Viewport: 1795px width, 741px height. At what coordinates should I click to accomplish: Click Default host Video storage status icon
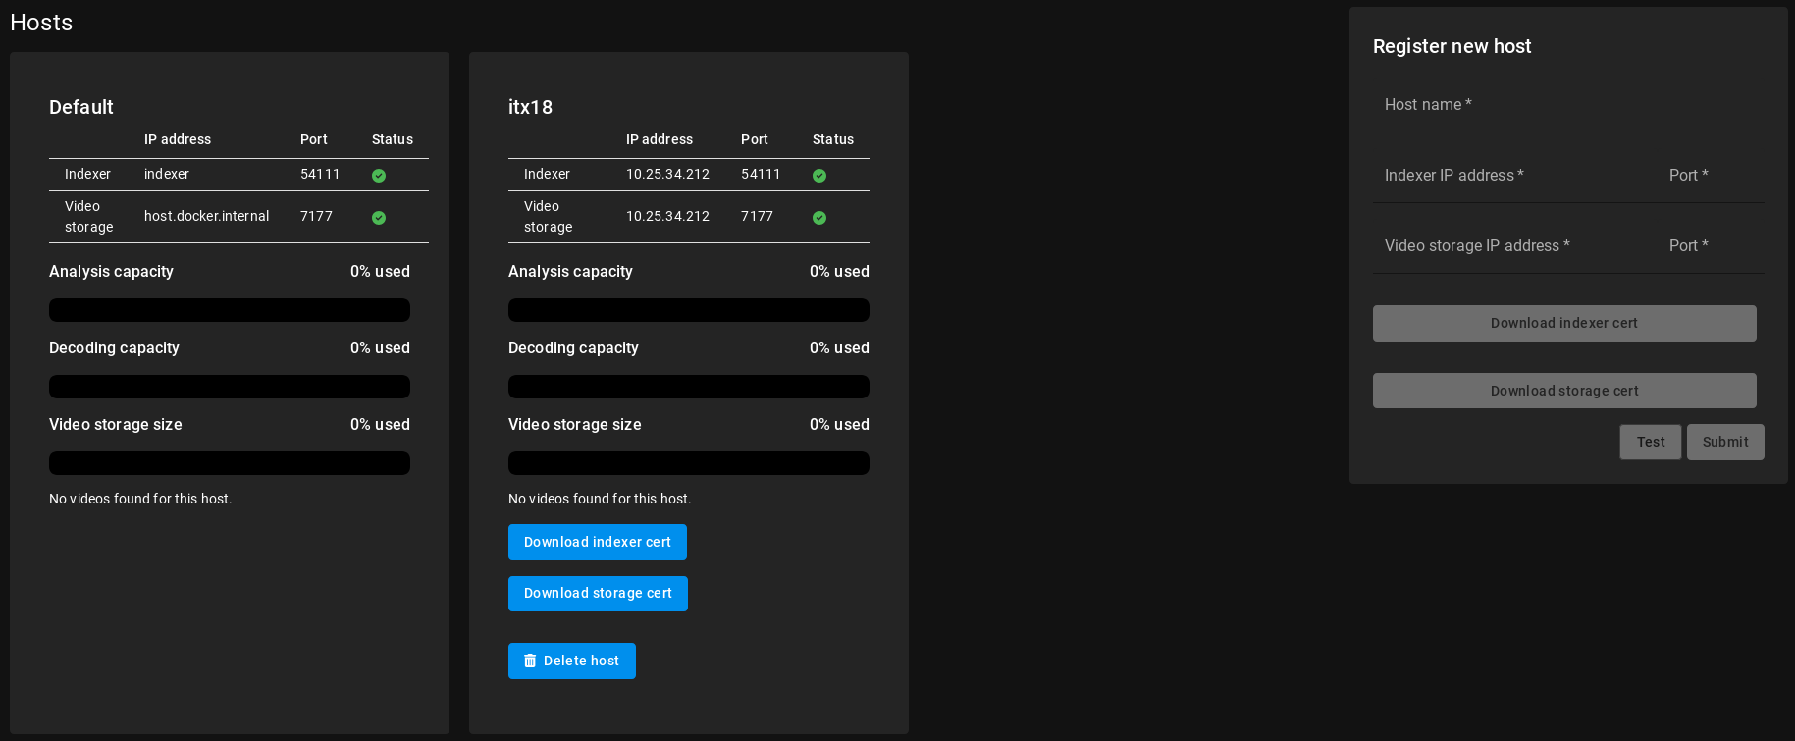pos(379,218)
